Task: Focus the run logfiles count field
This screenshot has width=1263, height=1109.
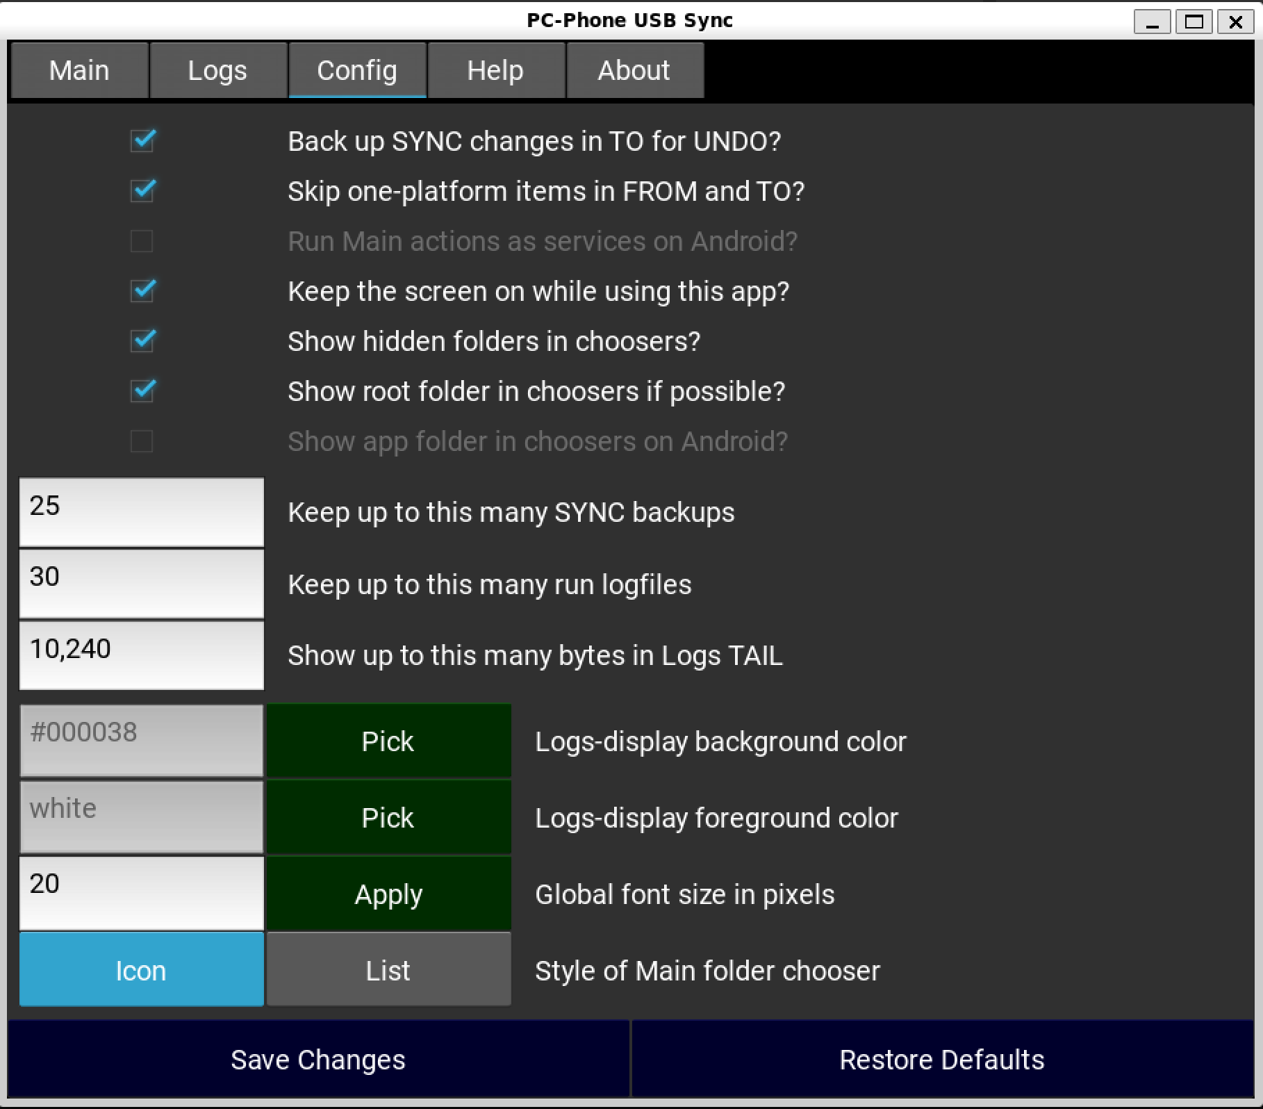Action: point(142,584)
